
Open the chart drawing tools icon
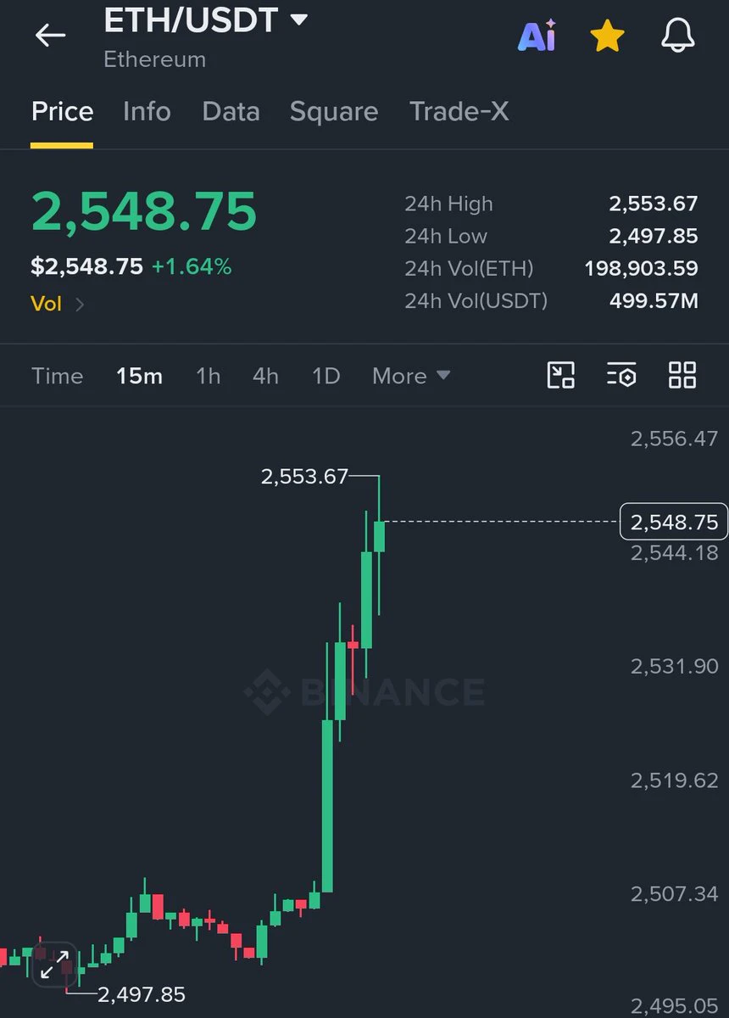tap(561, 375)
